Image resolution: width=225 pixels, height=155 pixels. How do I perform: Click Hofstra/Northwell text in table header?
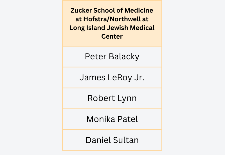[x=112, y=19]
